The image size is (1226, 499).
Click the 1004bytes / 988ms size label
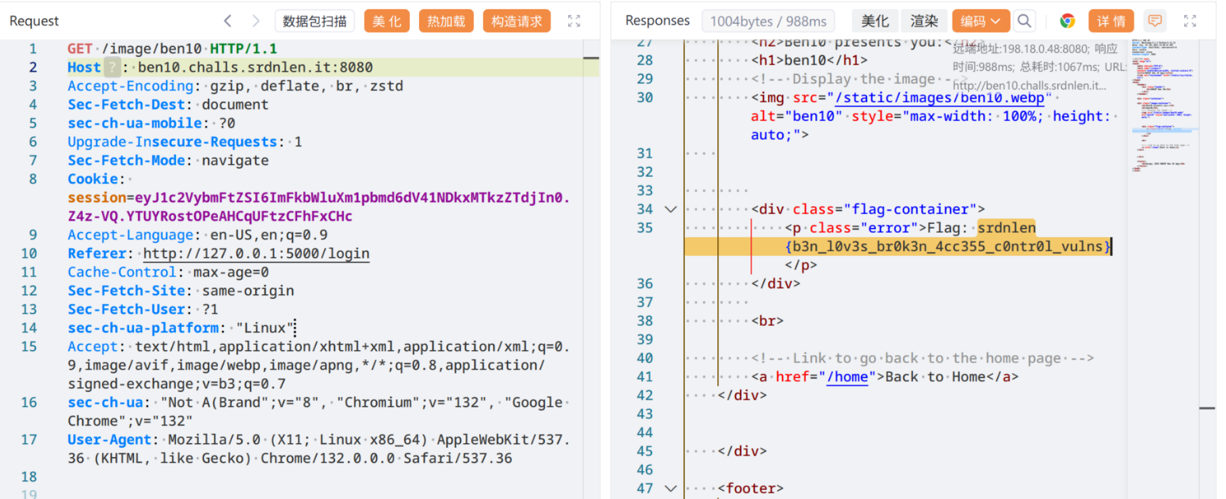[x=768, y=21]
